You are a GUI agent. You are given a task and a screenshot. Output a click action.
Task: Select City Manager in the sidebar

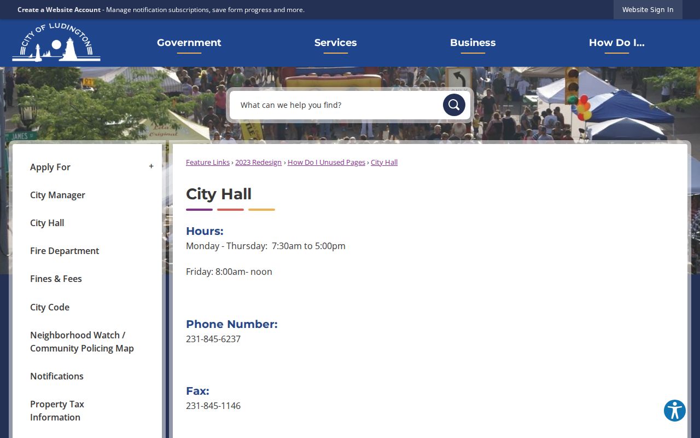click(x=57, y=195)
